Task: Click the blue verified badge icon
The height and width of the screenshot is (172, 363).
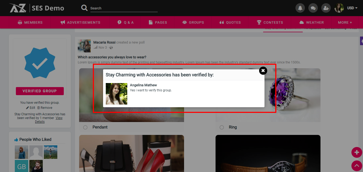Action: (x=40, y=63)
